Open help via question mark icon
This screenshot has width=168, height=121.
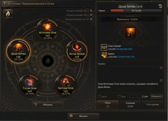[5, 4]
